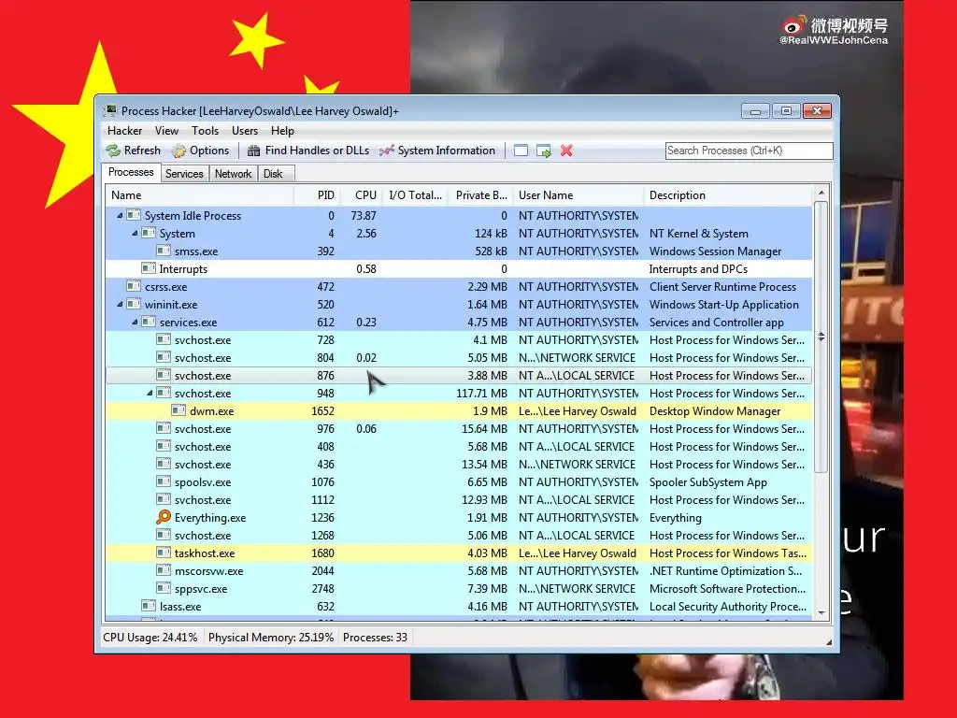Screen dimensions: 957x718
Task: Sort by the PID column header
Action: tap(317, 195)
